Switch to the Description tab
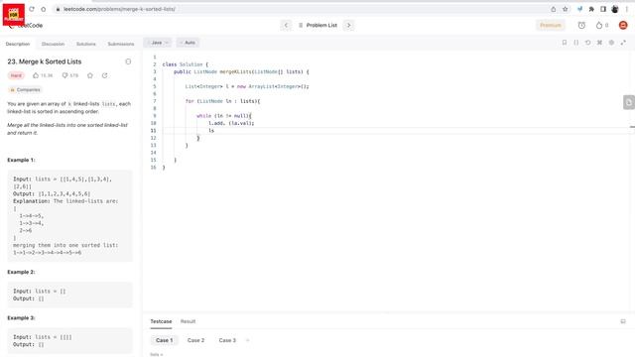Viewport: 635px width, 357px height. [18, 44]
